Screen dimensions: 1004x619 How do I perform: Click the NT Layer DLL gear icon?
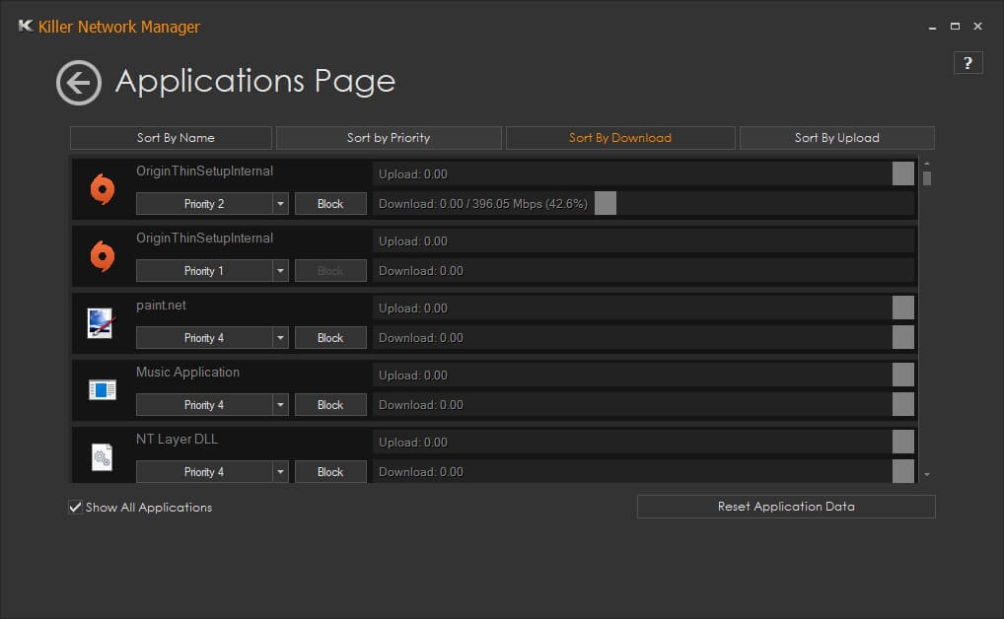[103, 456]
